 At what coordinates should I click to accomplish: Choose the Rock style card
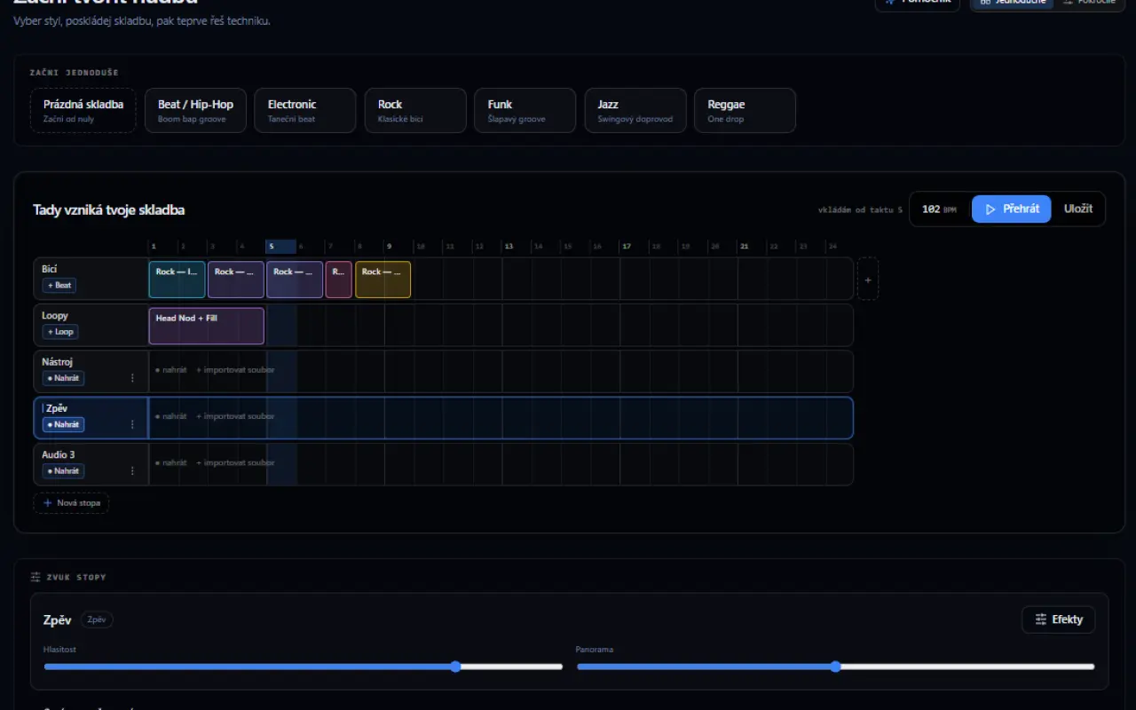point(415,110)
